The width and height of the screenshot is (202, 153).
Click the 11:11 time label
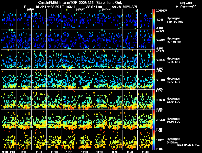click(39, 152)
